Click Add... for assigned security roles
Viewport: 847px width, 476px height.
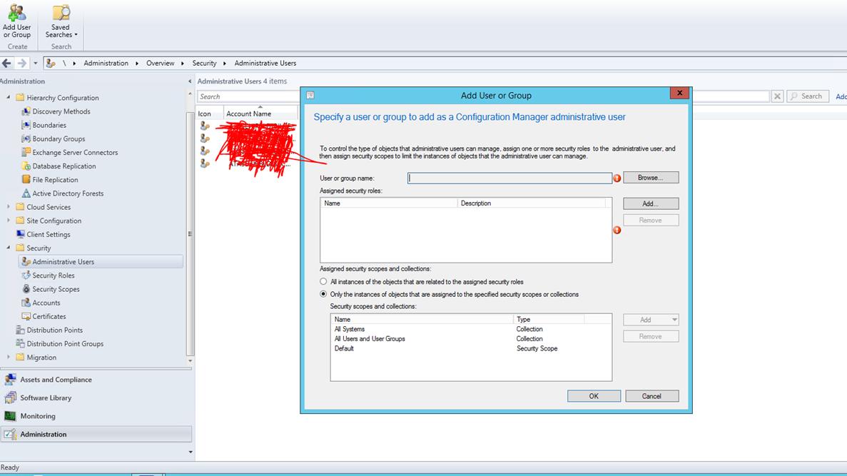651,203
